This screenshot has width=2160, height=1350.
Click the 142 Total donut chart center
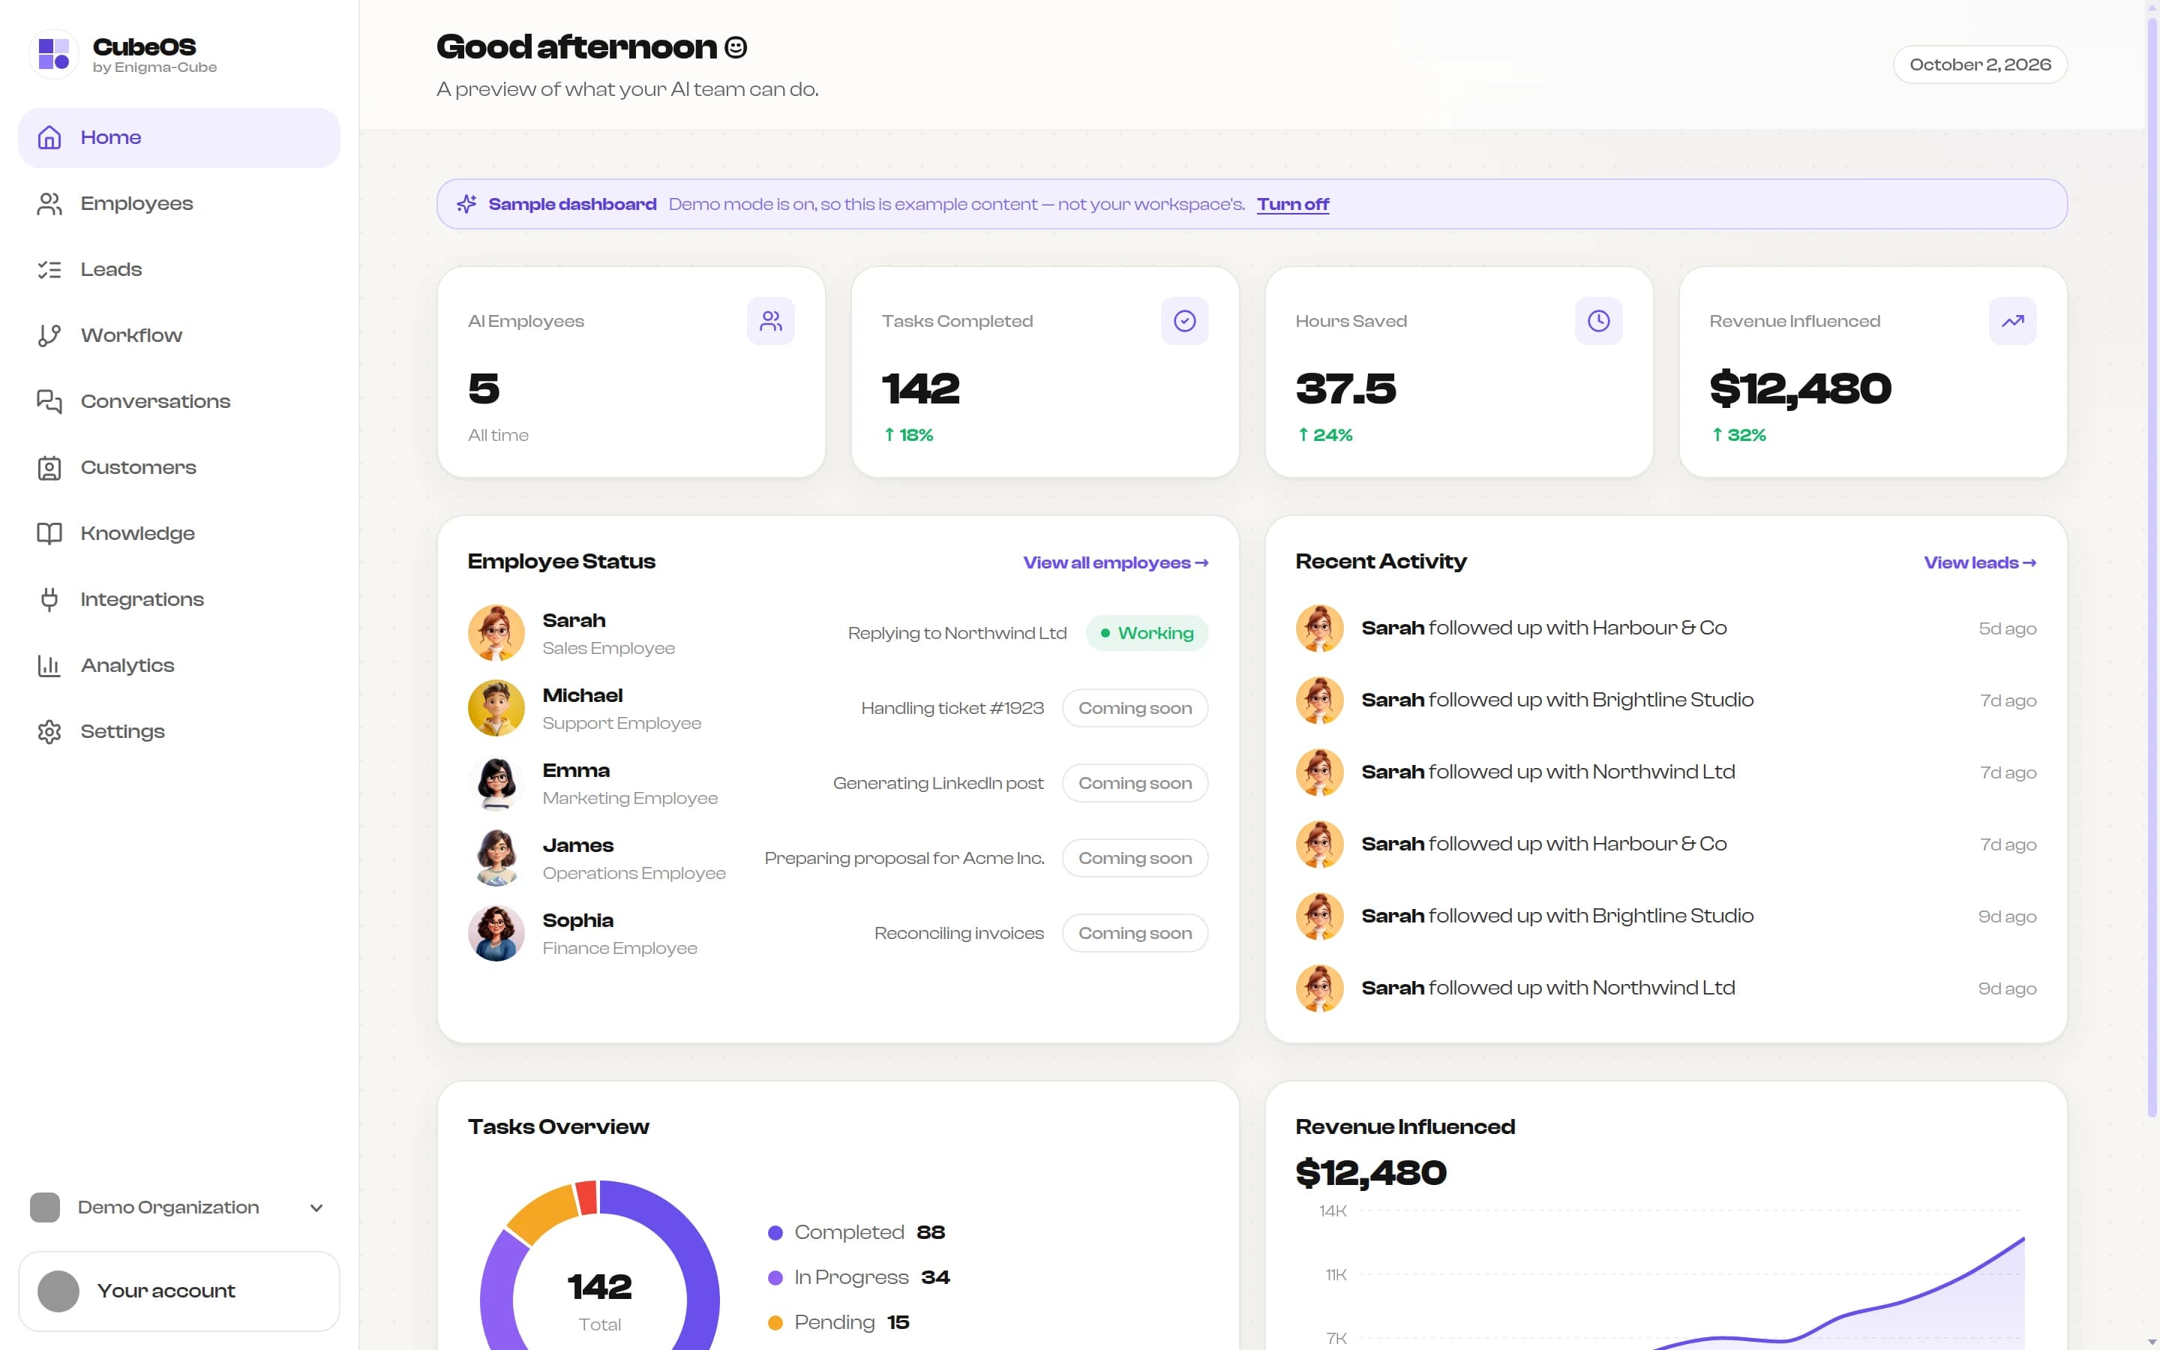pyautogui.click(x=600, y=1300)
